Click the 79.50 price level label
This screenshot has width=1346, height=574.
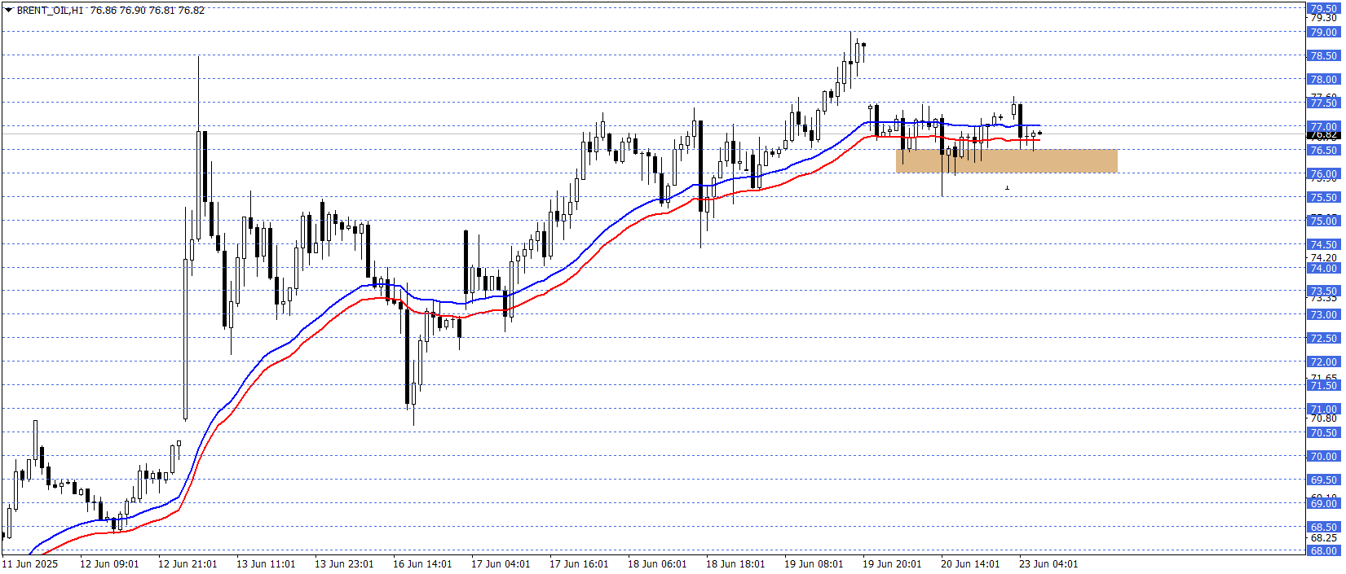[x=1324, y=8]
